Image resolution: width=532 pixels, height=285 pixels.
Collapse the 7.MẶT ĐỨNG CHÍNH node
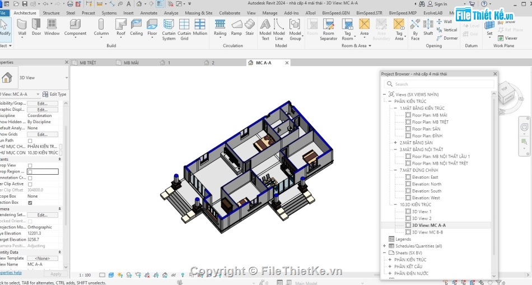(x=395, y=170)
